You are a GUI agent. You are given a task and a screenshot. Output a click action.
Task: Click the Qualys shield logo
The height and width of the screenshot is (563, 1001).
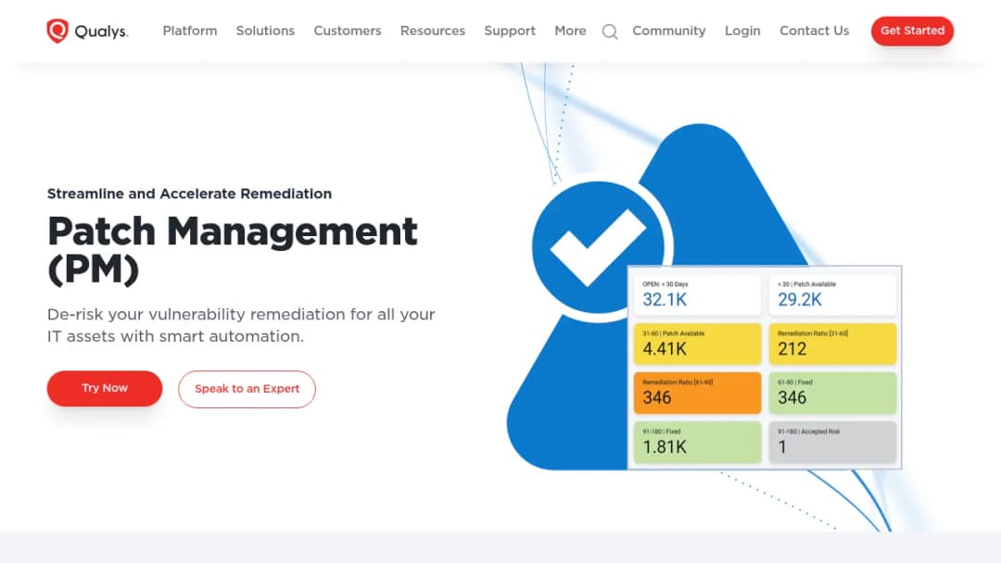click(57, 31)
